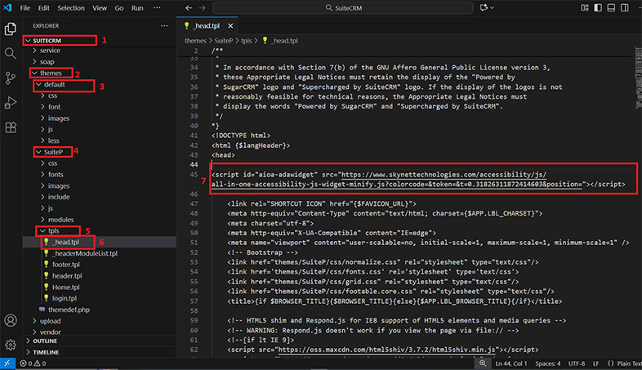The height and width of the screenshot is (370, 642).
Task: Change end of line sequence LF
Action: coord(596,363)
